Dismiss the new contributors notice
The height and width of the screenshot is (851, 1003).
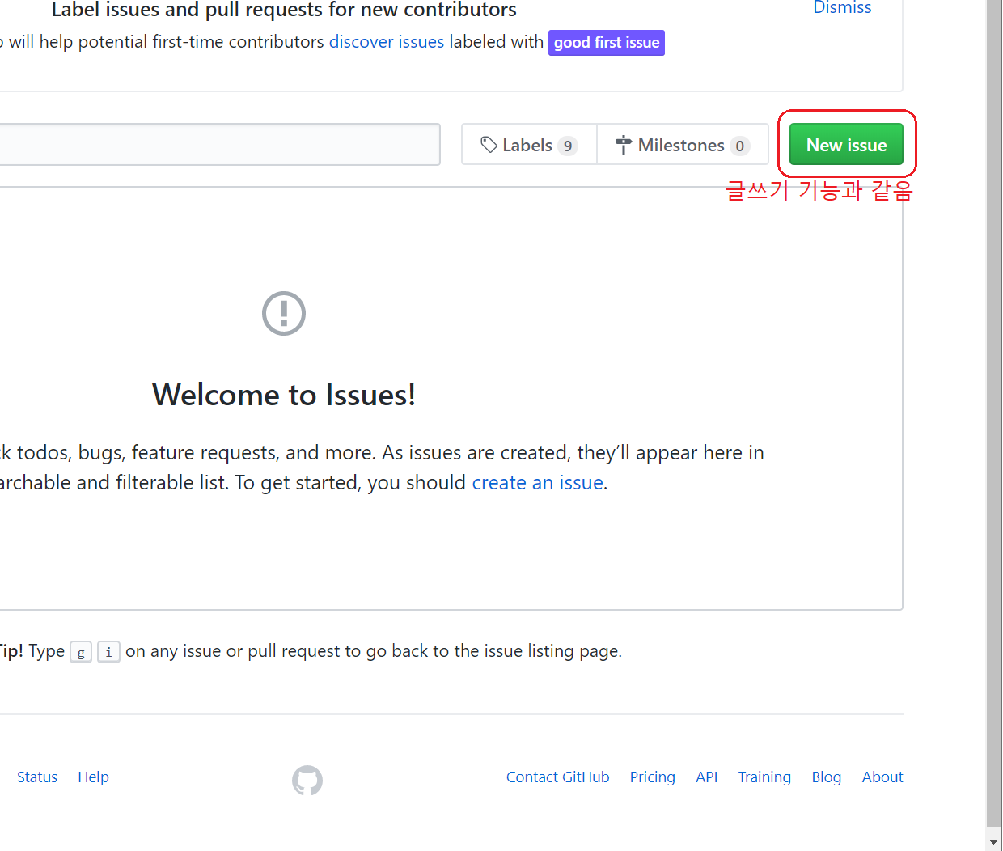[x=842, y=7]
